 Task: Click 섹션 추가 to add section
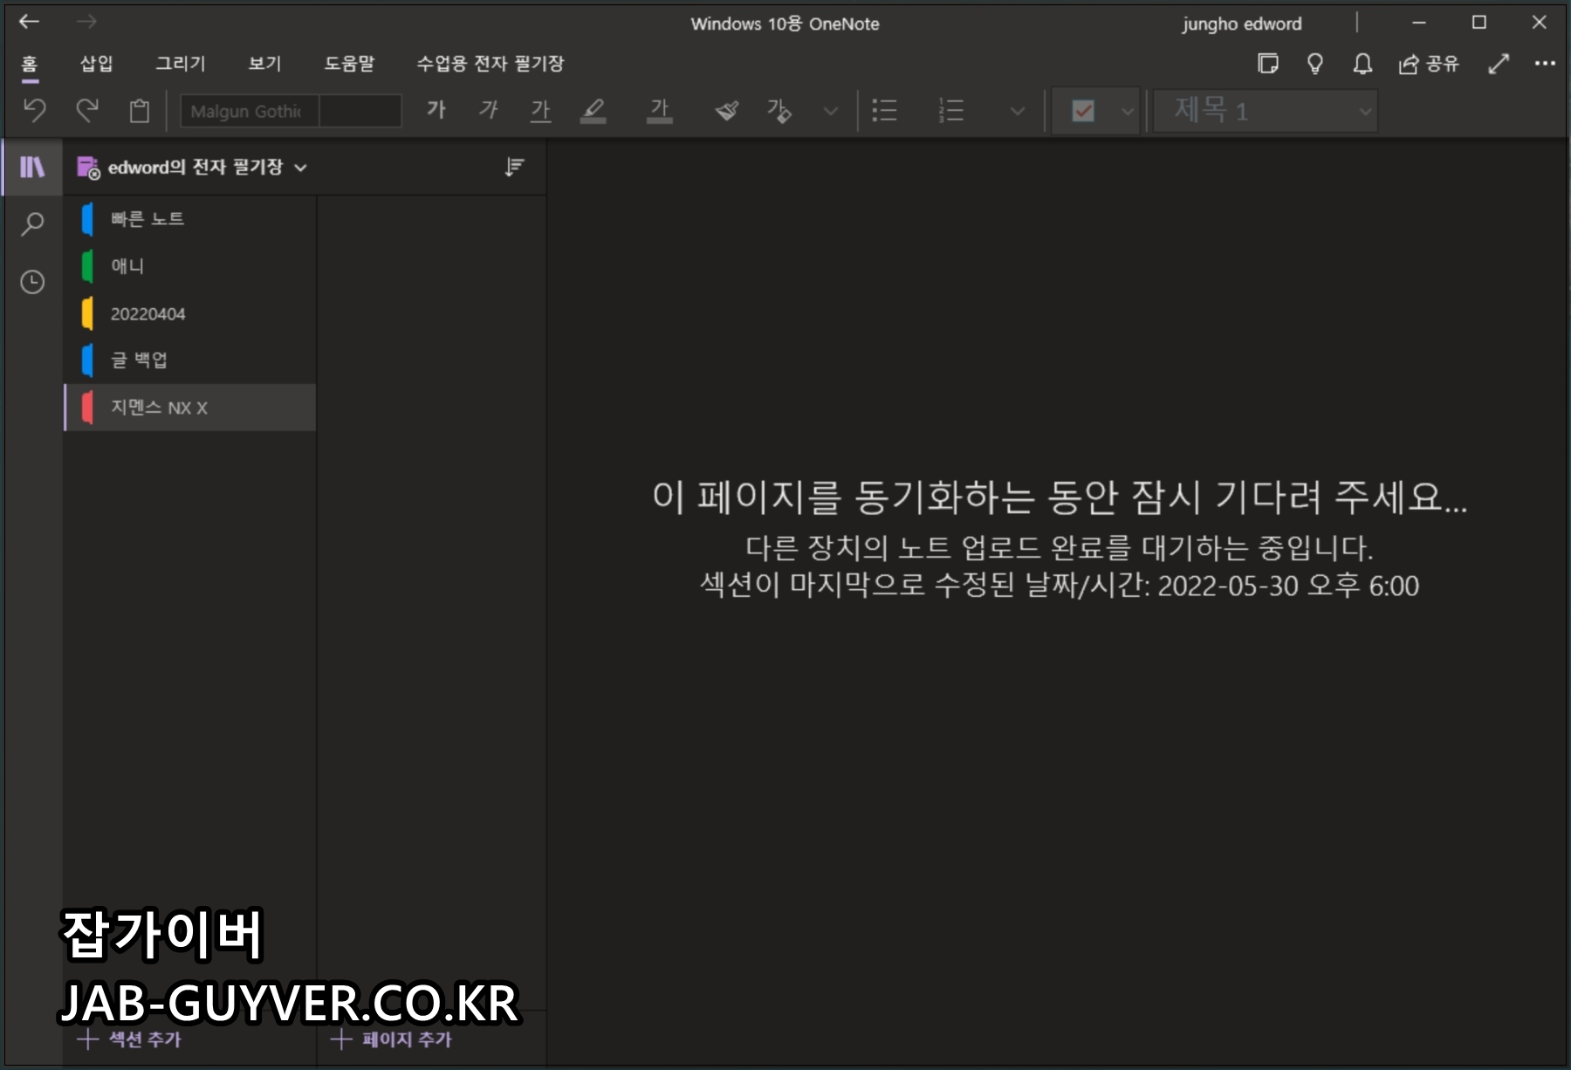pos(129,1039)
